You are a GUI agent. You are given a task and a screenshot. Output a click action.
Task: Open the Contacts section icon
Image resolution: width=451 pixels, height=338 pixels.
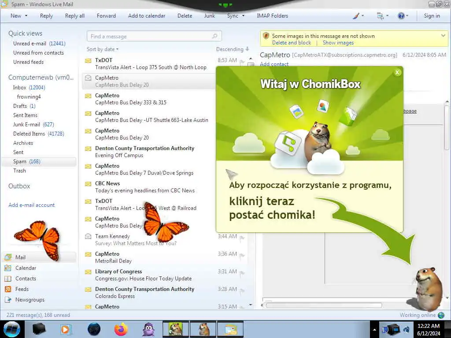pos(8,279)
